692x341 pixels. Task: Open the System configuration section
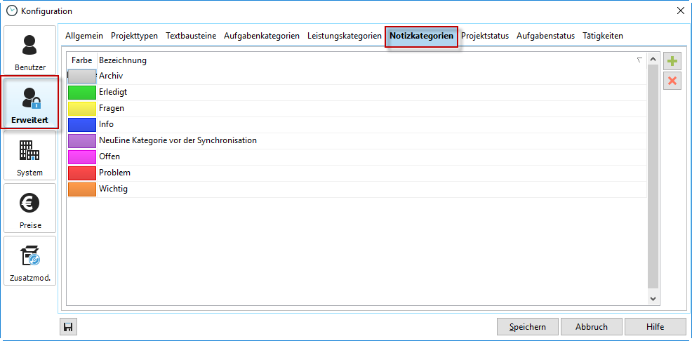click(x=29, y=156)
